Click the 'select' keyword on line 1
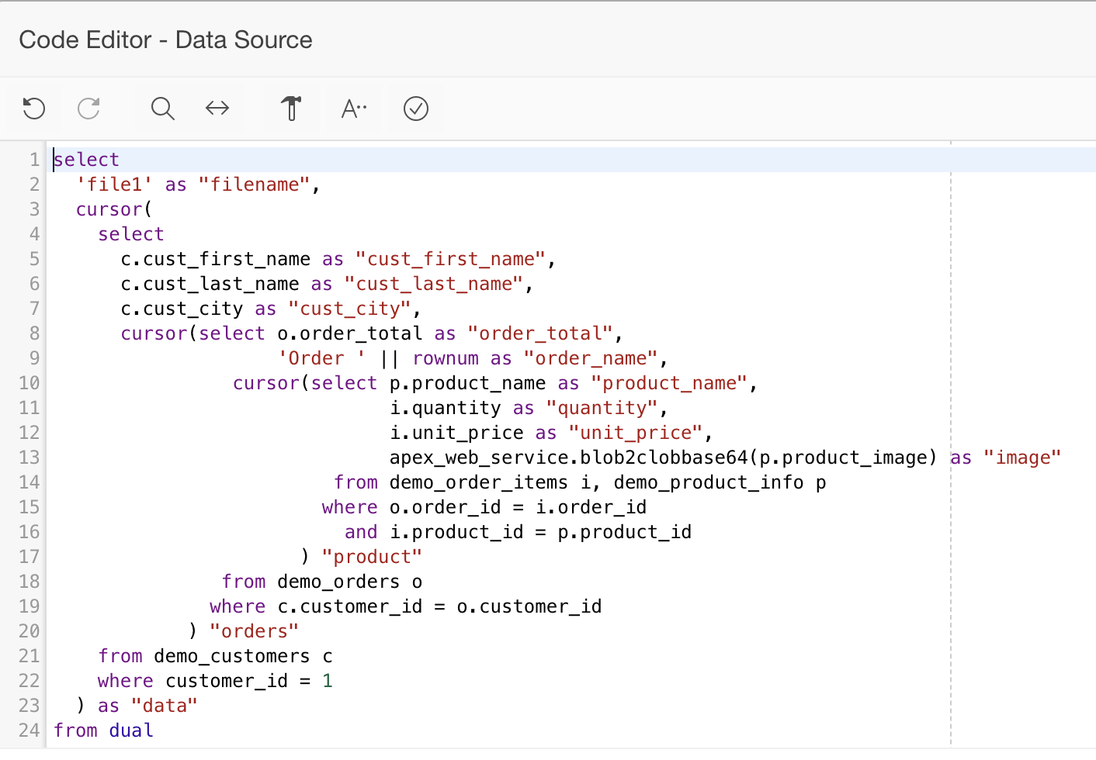Image resolution: width=1096 pixels, height=760 pixels. 85,159
